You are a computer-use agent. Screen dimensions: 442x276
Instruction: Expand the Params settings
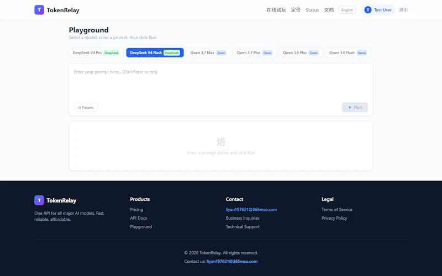[86, 107]
